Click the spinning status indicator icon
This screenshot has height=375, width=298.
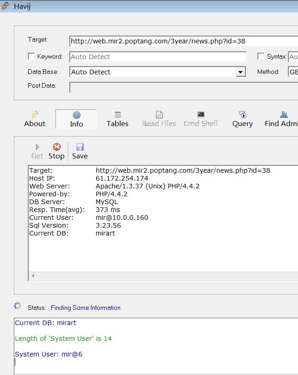[17, 306]
